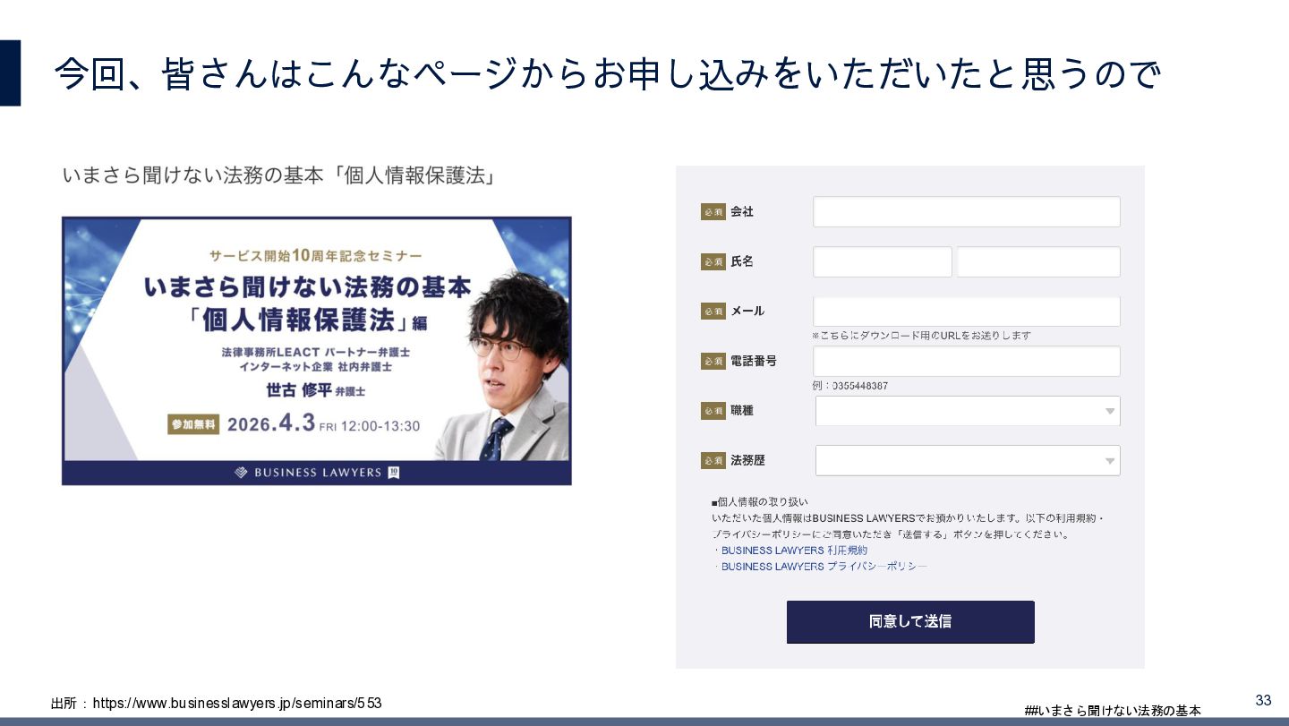
Task: Click the seminar banner image
Action: (x=317, y=351)
